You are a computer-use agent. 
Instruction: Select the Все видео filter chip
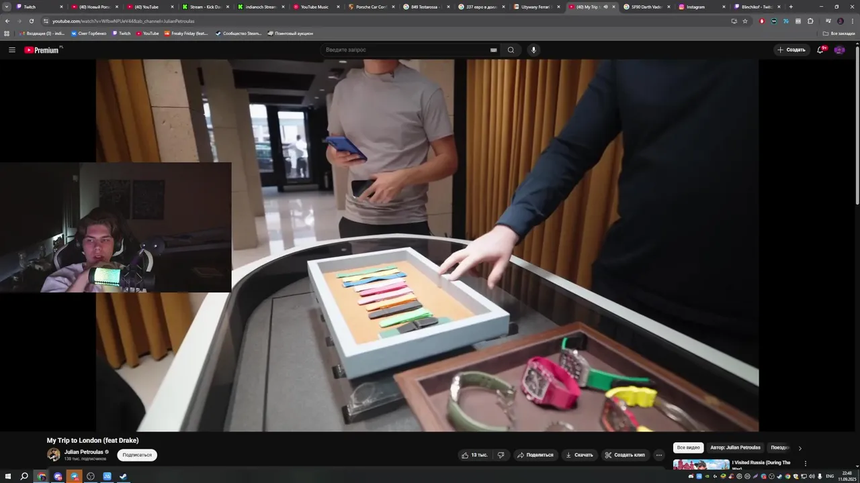(x=688, y=447)
